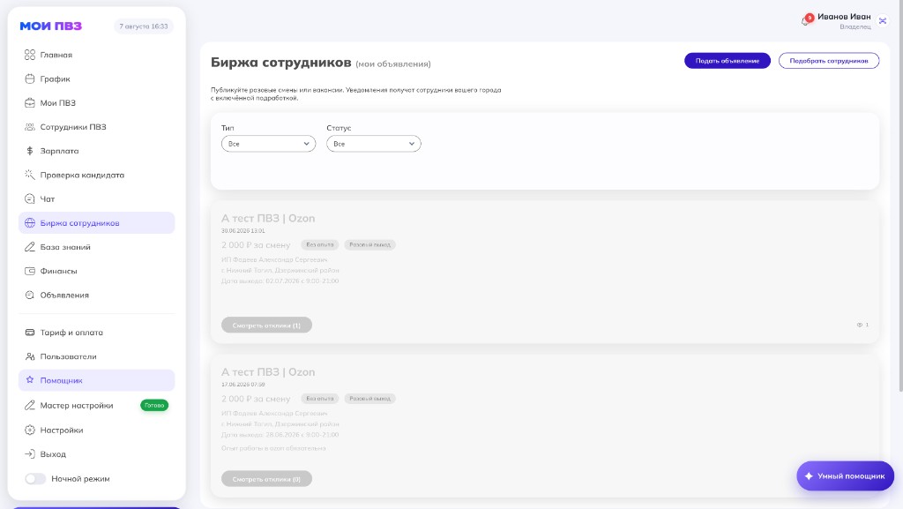Click Разовый выход tag on second listing
903x509 pixels.
click(369, 399)
